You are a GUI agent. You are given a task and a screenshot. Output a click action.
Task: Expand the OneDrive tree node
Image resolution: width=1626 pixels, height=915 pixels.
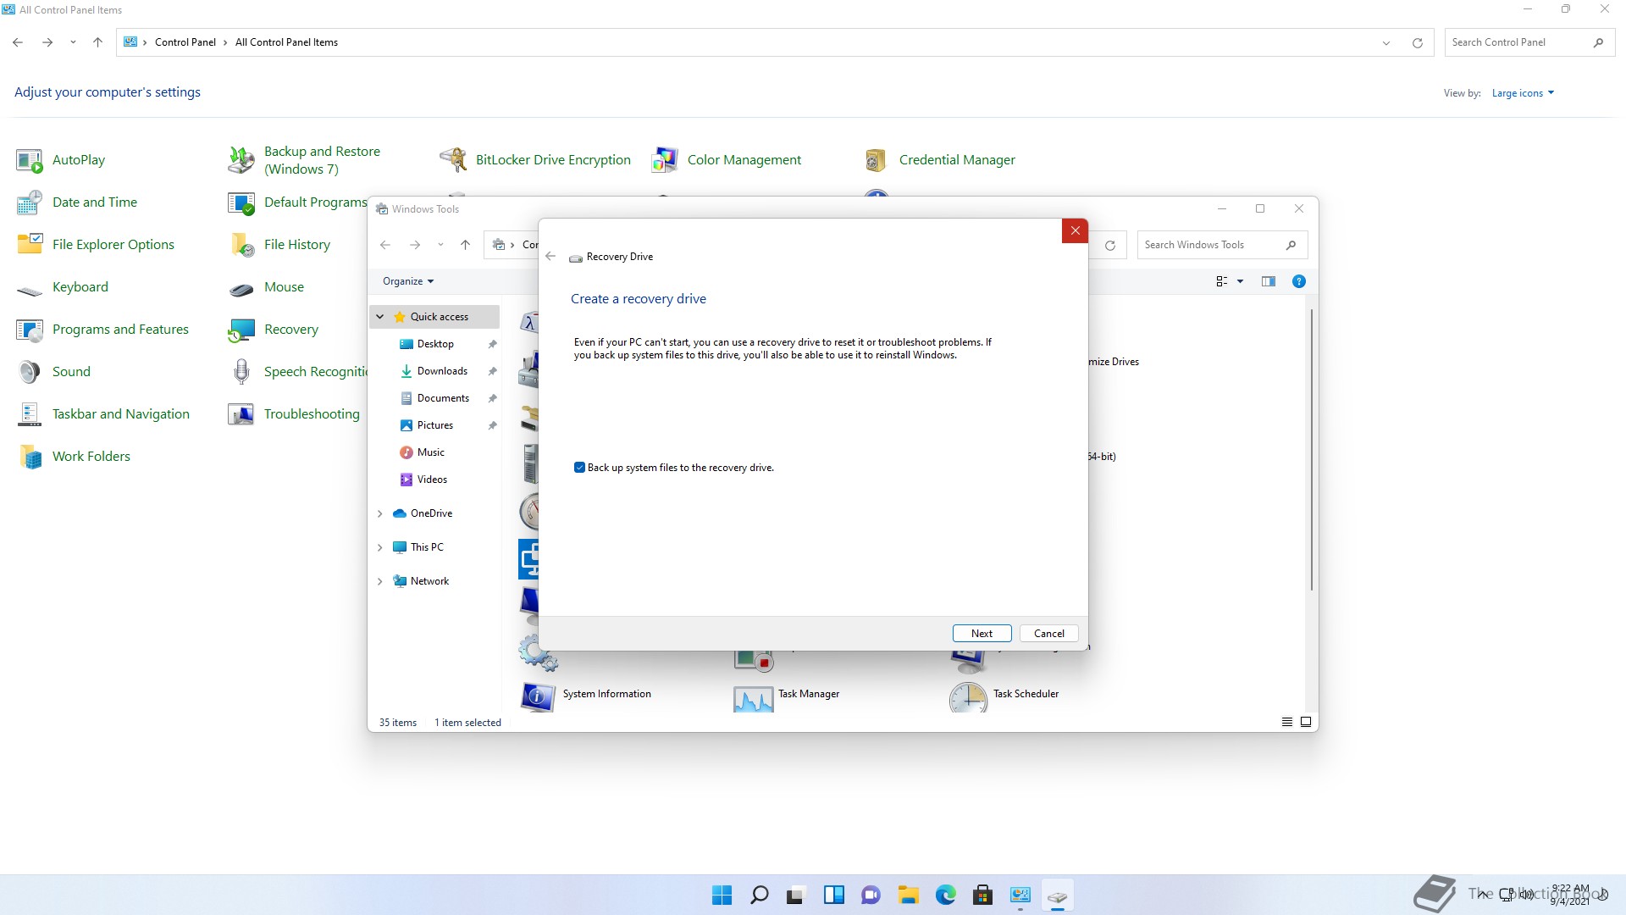(x=380, y=513)
